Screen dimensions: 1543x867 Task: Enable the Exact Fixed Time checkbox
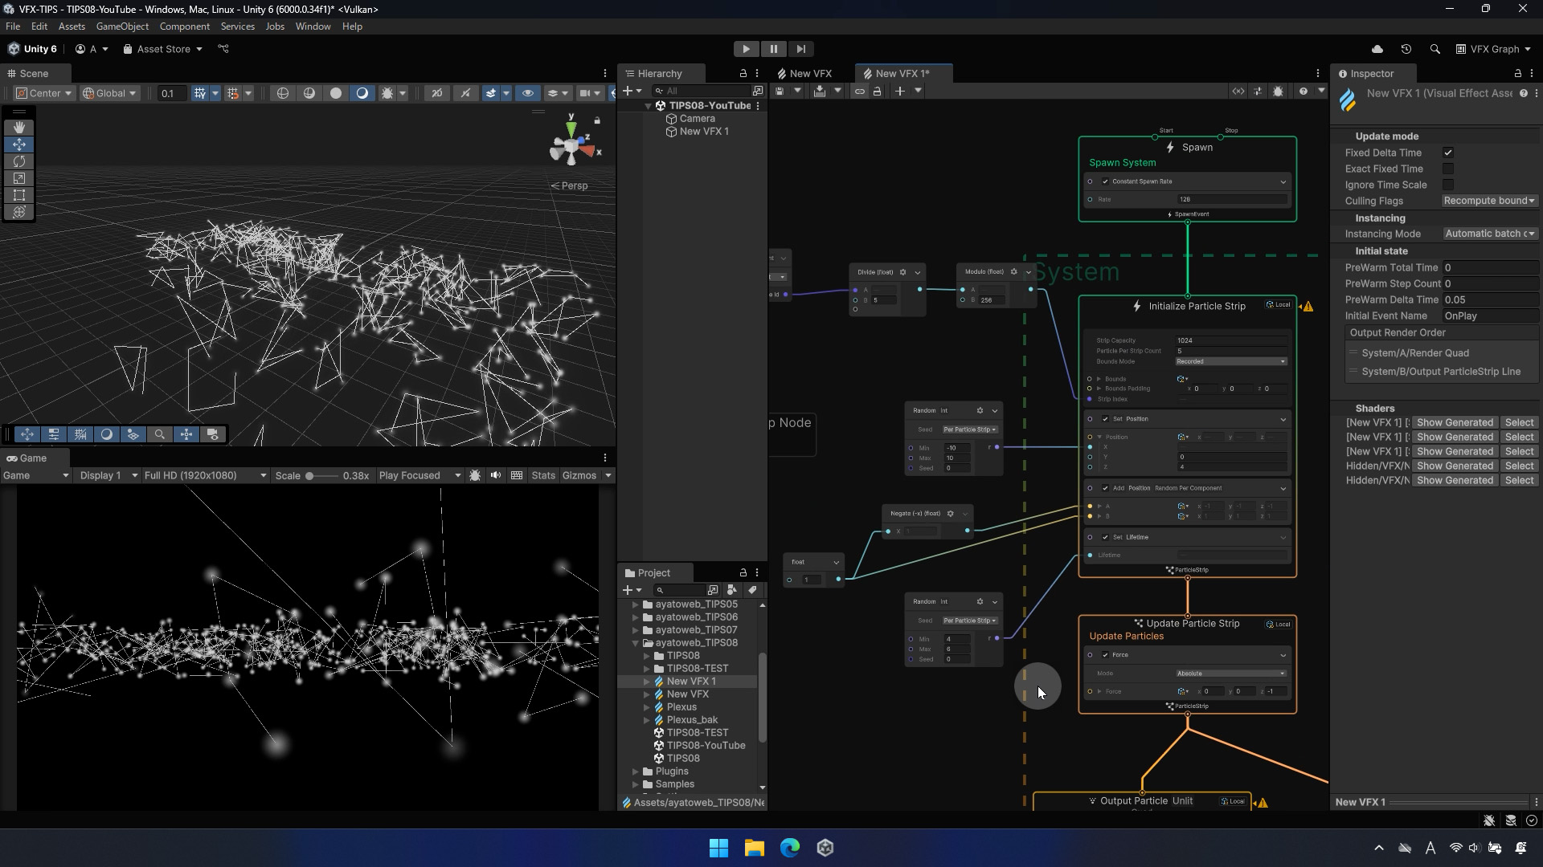click(1448, 169)
